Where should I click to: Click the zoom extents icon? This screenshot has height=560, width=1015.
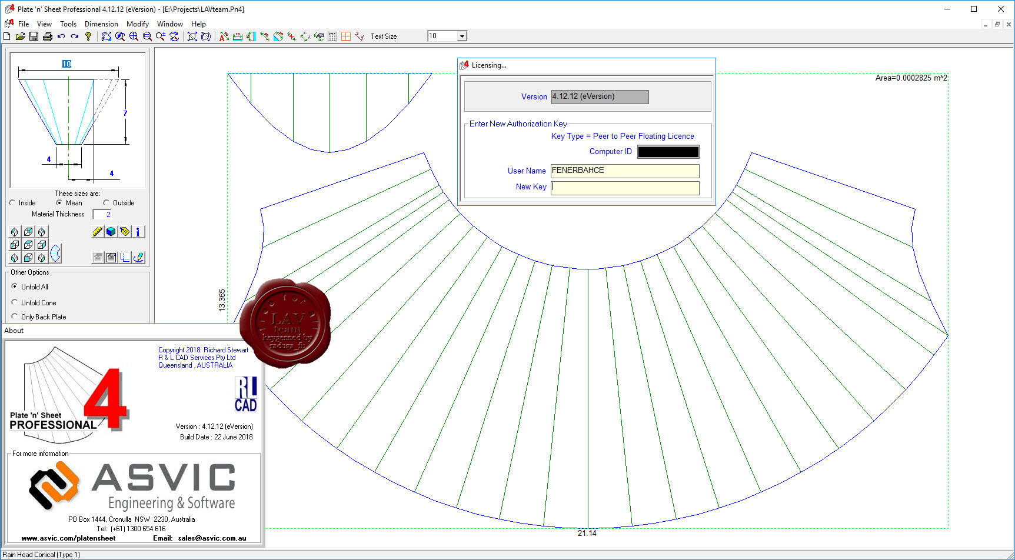point(192,36)
